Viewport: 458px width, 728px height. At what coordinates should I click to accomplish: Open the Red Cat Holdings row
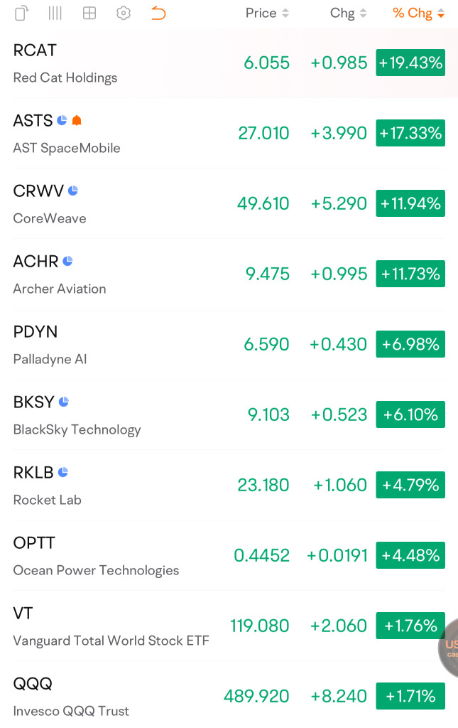click(x=229, y=63)
